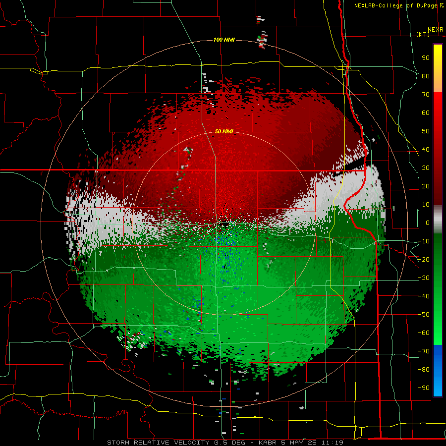
Task: Click the 'STORM RELATIVE VELOCITY 0.5 DEG' caption
Action: (x=176, y=443)
